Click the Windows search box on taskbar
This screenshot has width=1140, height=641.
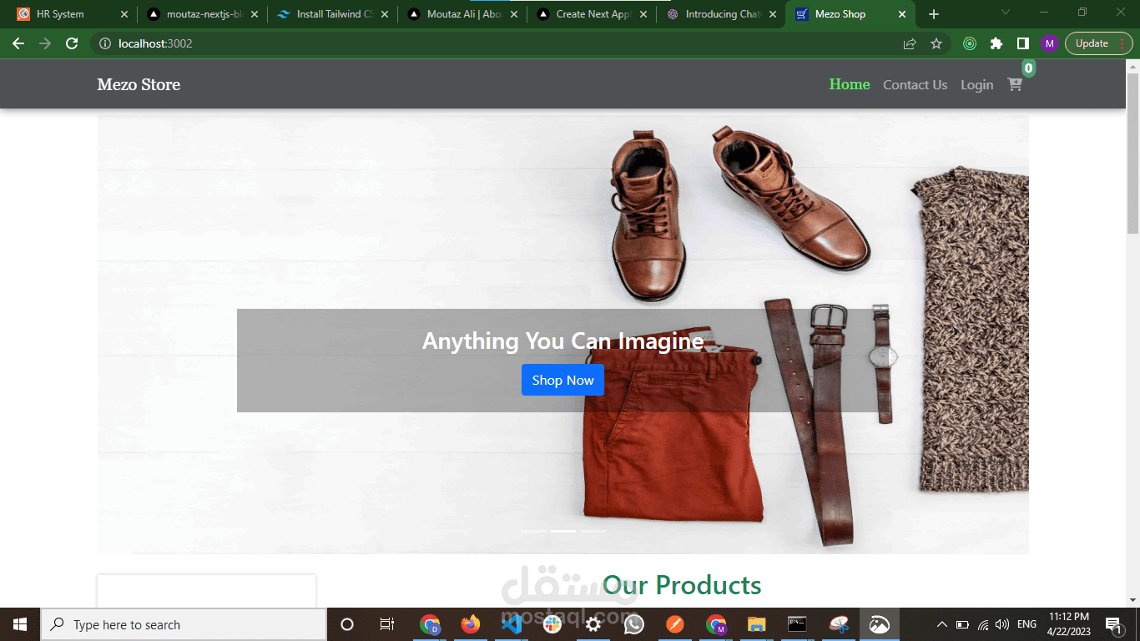[x=184, y=624]
